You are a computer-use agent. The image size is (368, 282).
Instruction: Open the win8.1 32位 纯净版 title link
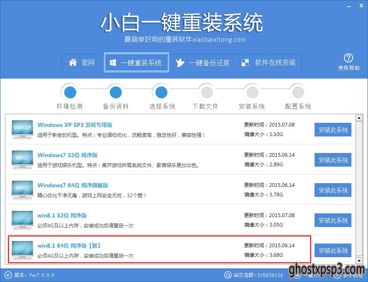[x=62, y=215]
